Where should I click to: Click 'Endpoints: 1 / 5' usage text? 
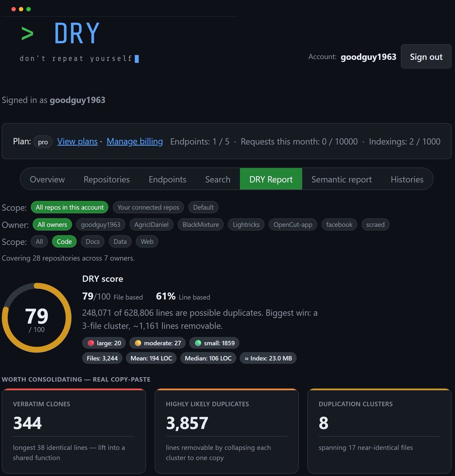point(200,142)
